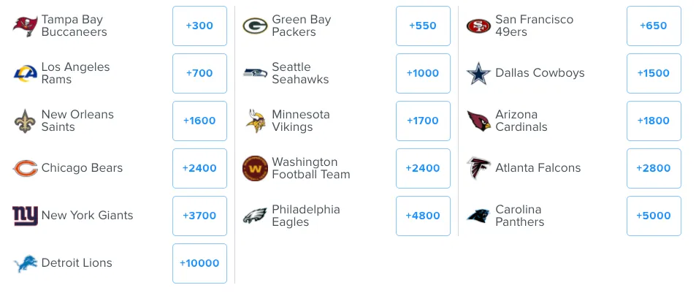
Task: Click the Green Bay Packers logo
Action: click(x=255, y=26)
